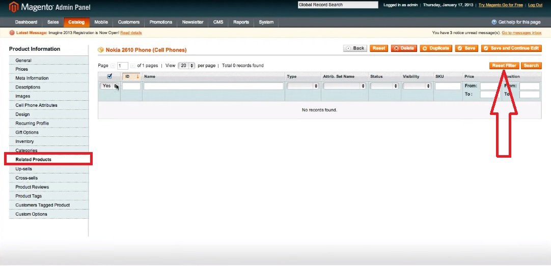Click the ID column sort arrow
551x266 pixels.
tap(137, 76)
